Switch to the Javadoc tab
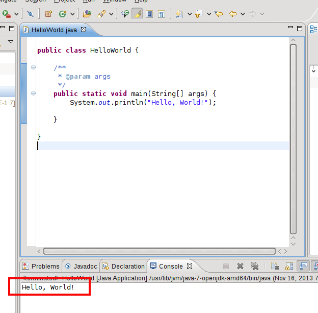This screenshot has width=318, height=313. click(81, 266)
